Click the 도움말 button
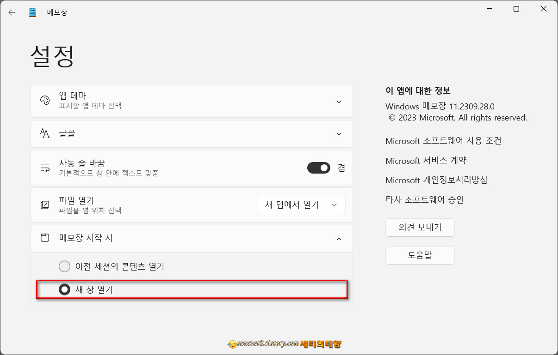Viewport: 558px width, 355px height. pos(419,255)
